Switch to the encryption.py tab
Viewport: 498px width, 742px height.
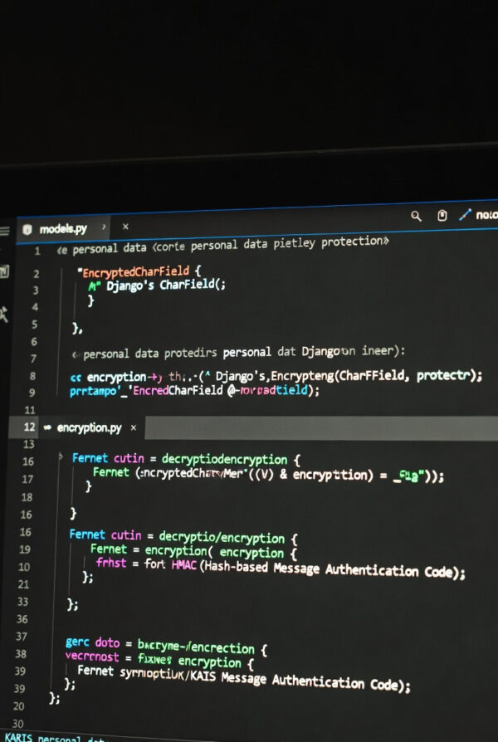pyautogui.click(x=89, y=427)
